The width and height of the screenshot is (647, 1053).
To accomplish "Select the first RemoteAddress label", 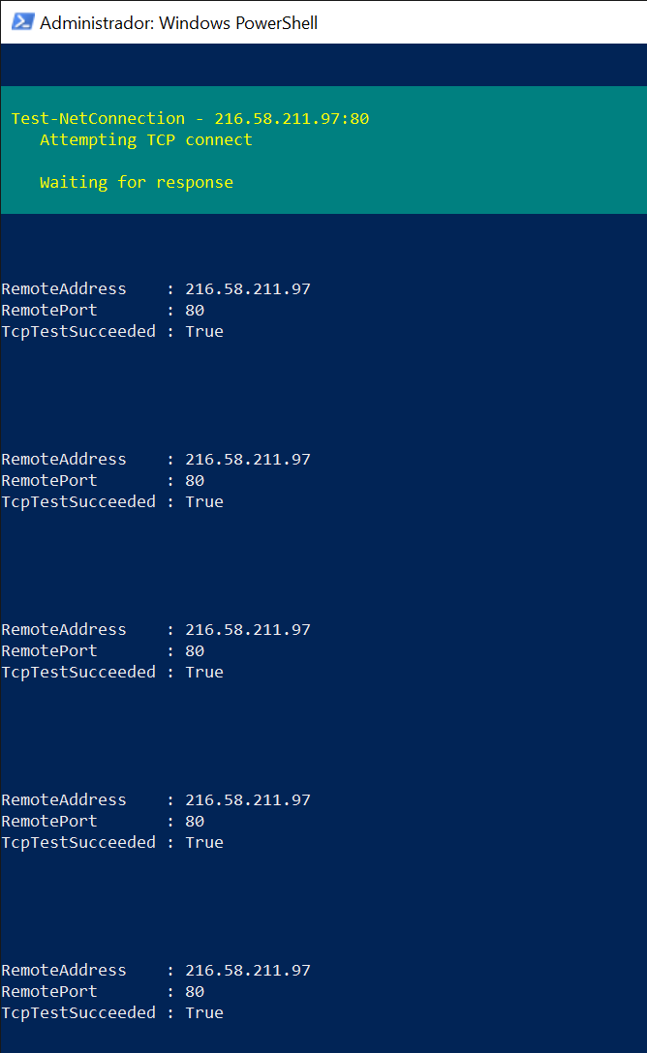I will [64, 288].
